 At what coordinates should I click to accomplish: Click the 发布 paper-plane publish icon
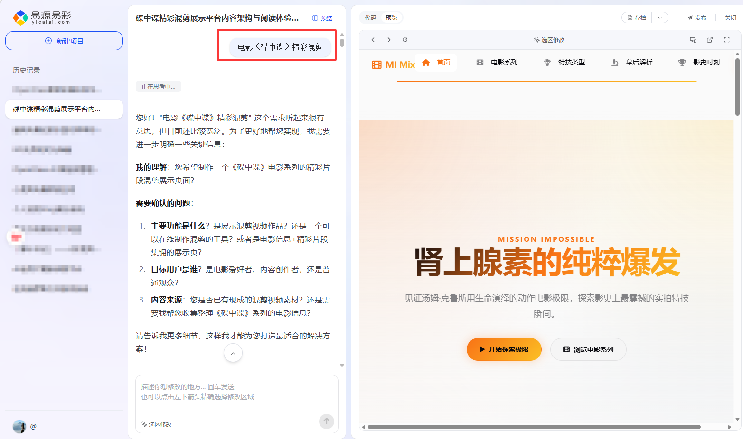coord(689,18)
